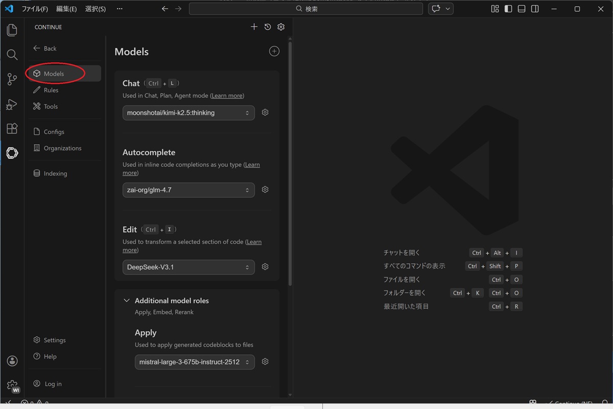The height and width of the screenshot is (409, 613).
Task: Toggle the secondary sidebar layout button
Action: click(x=535, y=9)
